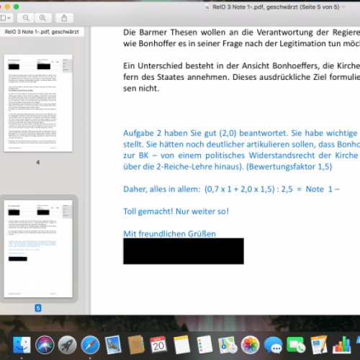The width and height of the screenshot is (360, 360).
Task: Open Notes app in the dock
Action: click(x=181, y=345)
